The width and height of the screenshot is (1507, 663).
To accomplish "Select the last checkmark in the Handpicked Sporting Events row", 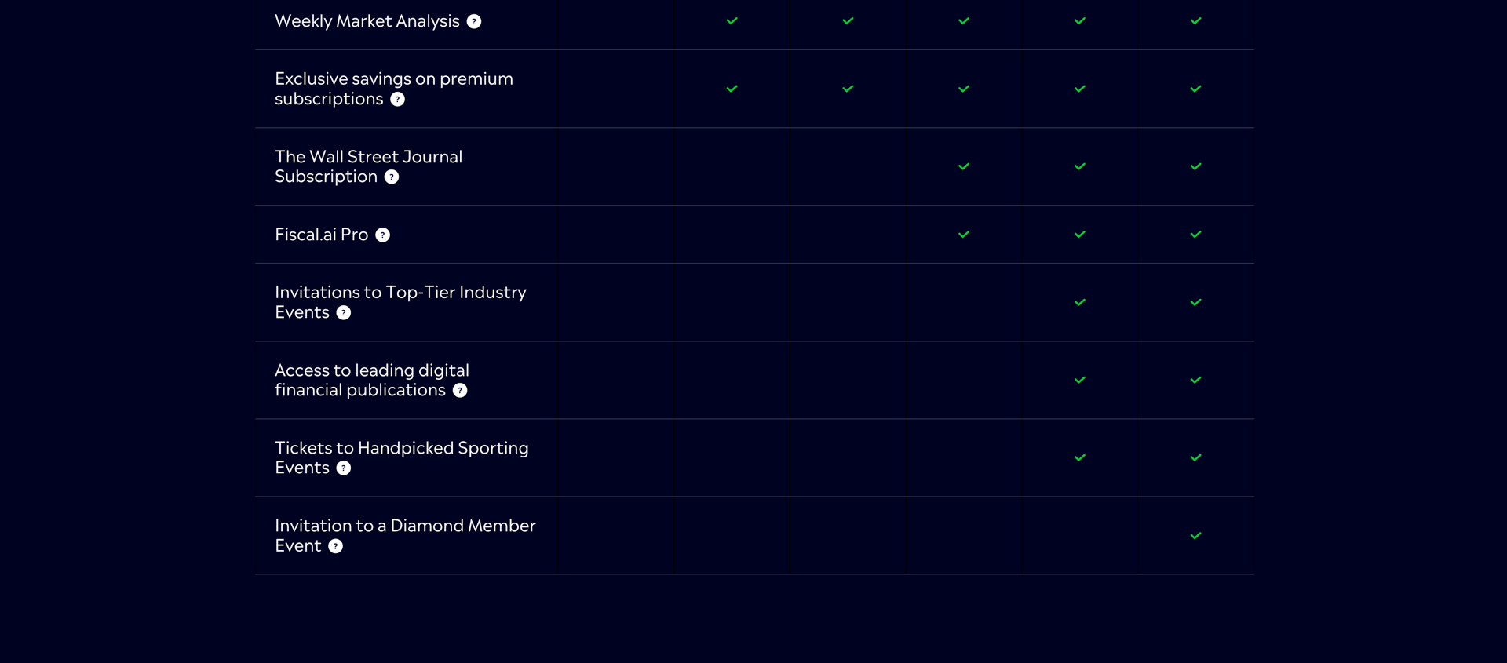I will tap(1195, 457).
